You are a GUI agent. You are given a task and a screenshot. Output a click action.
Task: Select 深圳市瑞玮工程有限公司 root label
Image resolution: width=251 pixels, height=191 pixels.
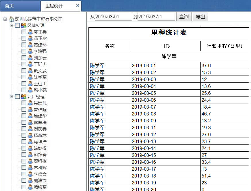click(x=38, y=19)
